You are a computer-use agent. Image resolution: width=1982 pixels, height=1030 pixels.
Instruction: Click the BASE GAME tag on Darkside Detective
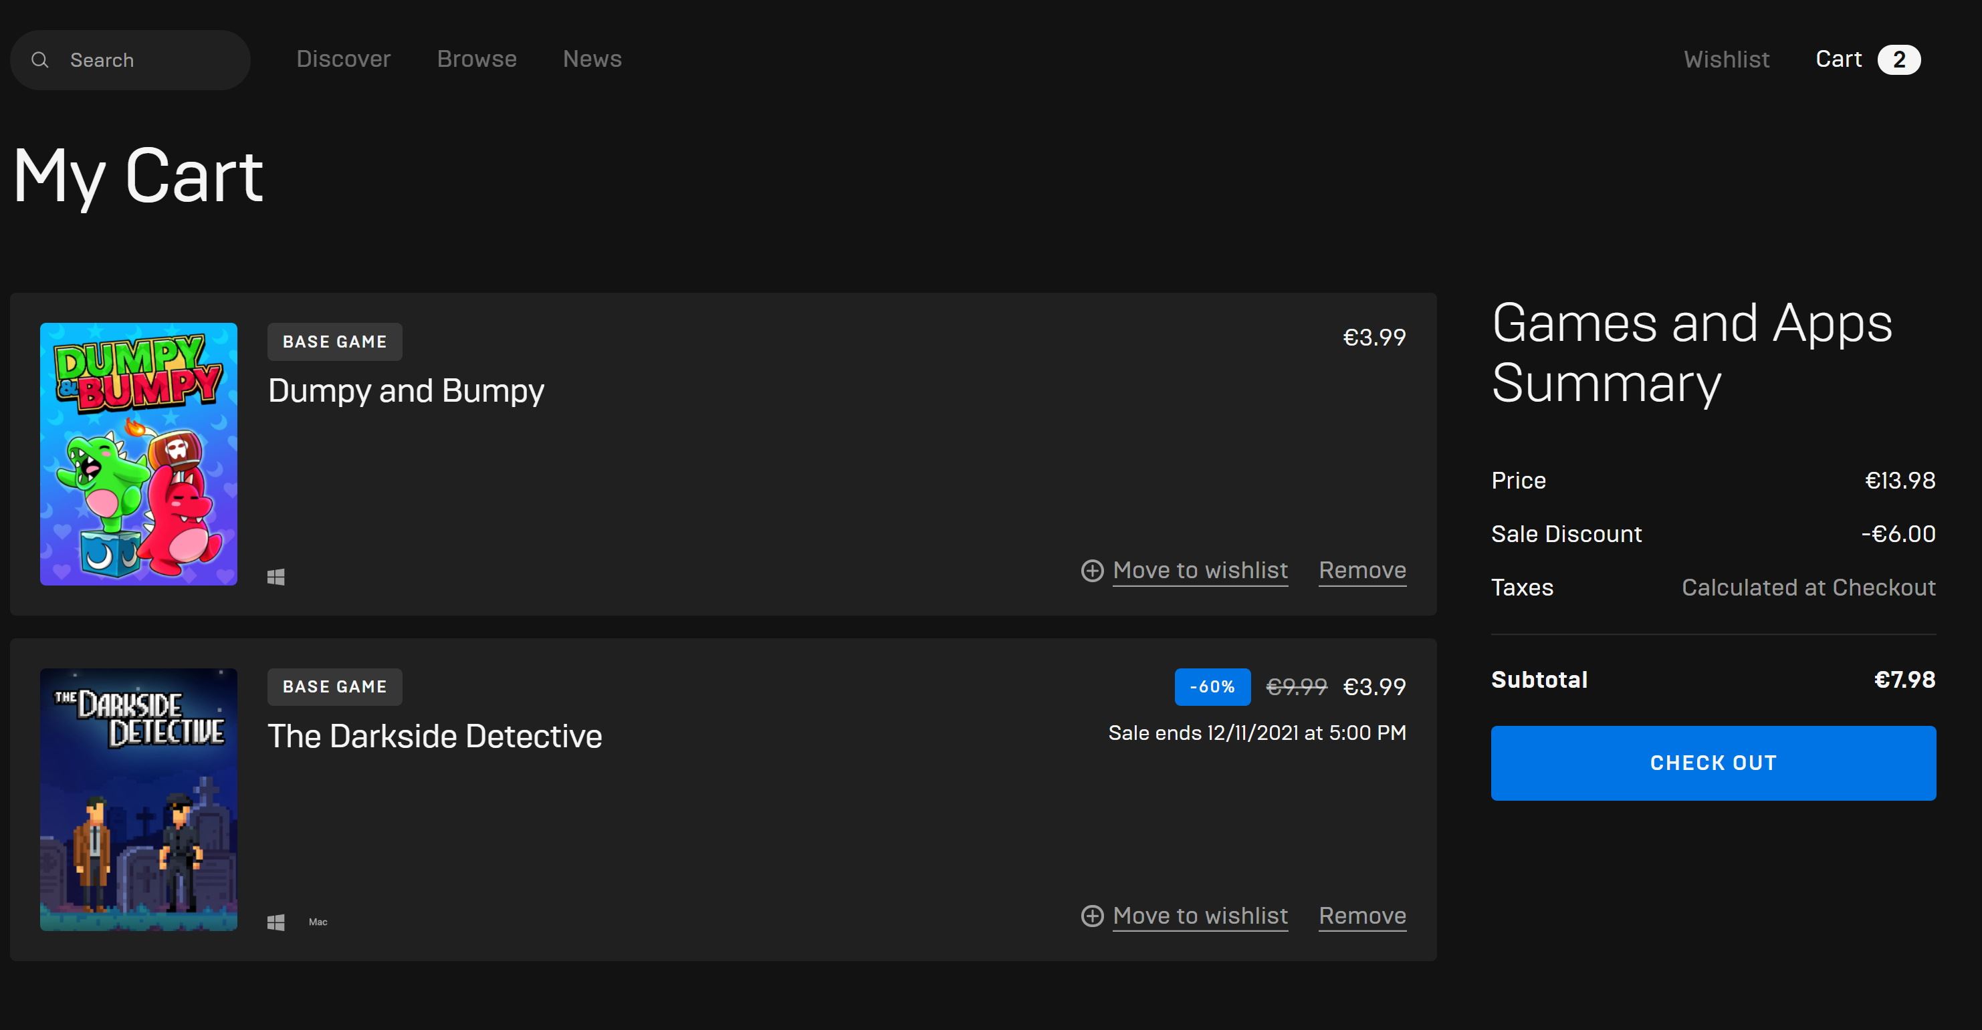[x=335, y=687]
